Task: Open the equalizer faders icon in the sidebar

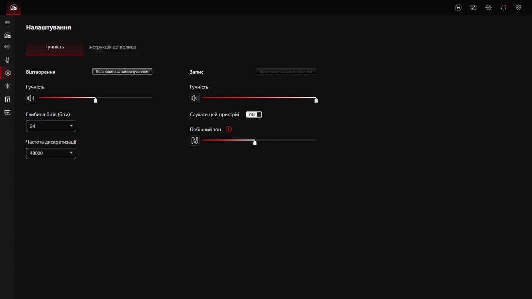Action: pyautogui.click(x=7, y=99)
